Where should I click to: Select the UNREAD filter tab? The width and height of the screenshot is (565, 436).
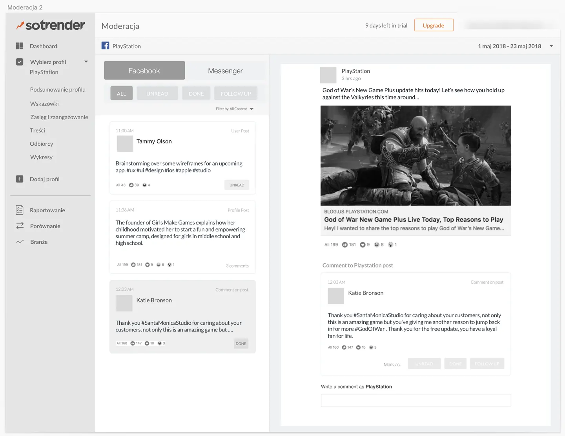(x=157, y=93)
